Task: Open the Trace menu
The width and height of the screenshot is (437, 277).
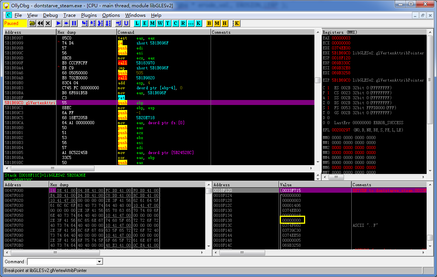Action: pyautogui.click(x=70, y=15)
